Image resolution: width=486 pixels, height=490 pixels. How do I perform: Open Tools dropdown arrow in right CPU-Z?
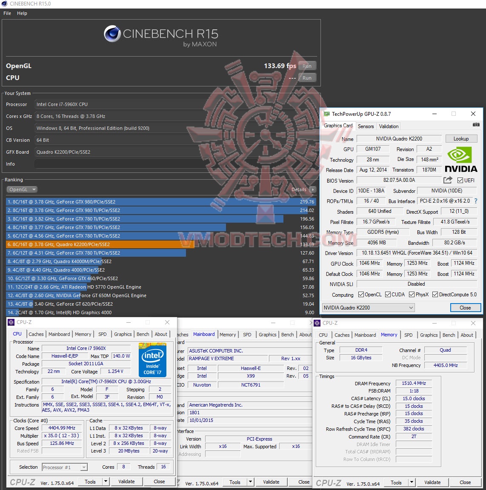412,482
